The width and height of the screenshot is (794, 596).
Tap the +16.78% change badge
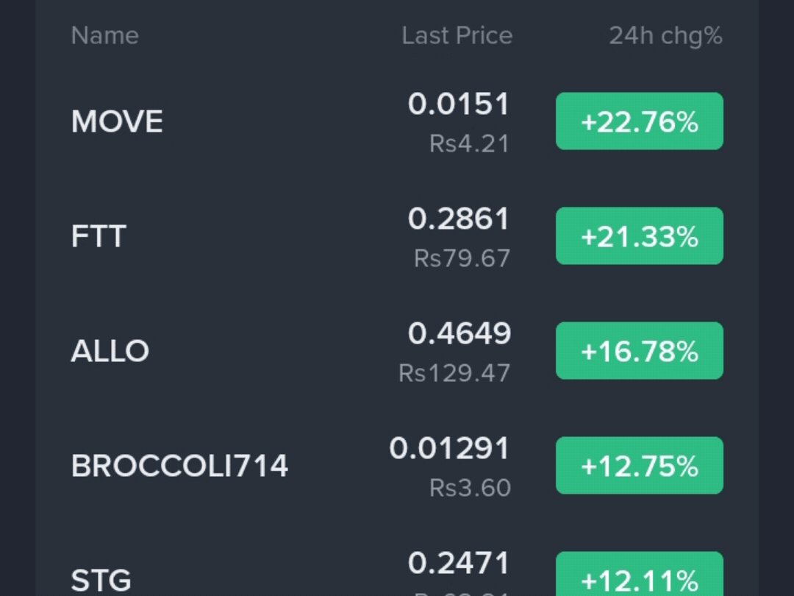point(639,351)
